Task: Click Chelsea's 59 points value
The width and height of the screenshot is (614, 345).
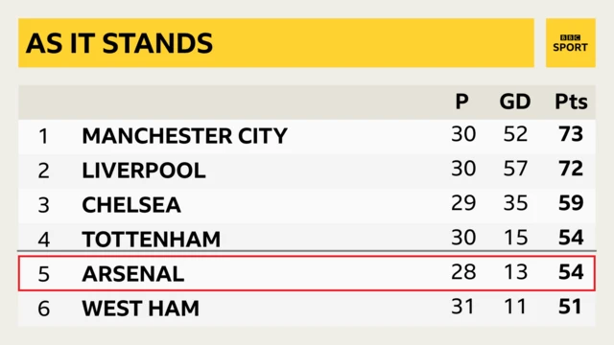Action: pos(571,203)
